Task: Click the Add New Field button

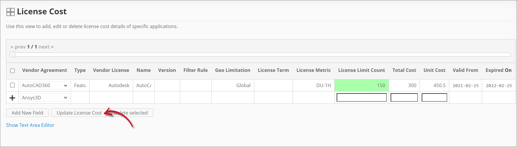Action: [x=27, y=113]
